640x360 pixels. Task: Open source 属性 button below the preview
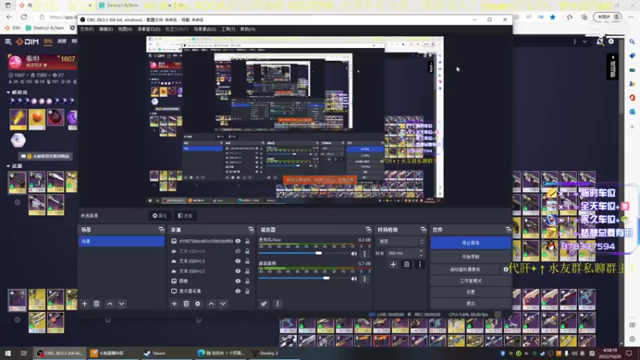click(x=159, y=215)
